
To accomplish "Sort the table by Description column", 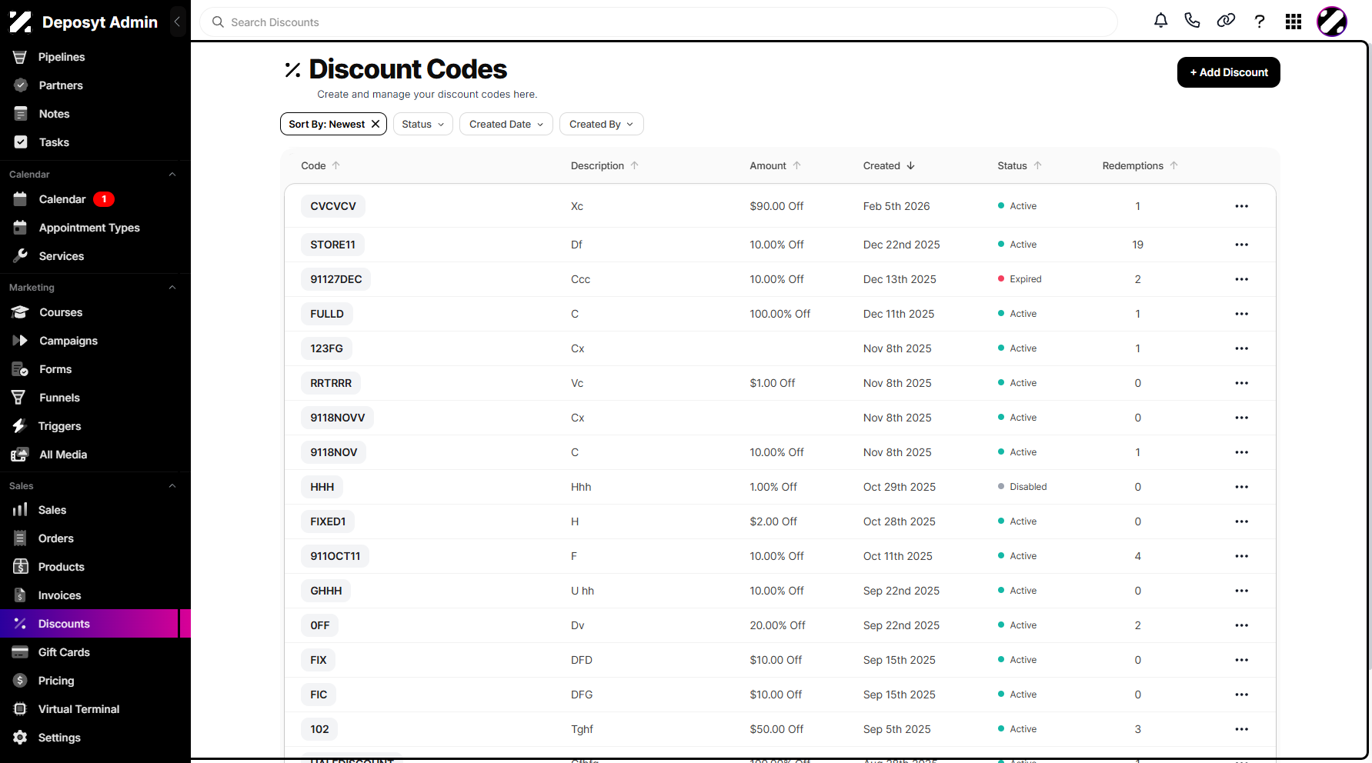I will [604, 165].
